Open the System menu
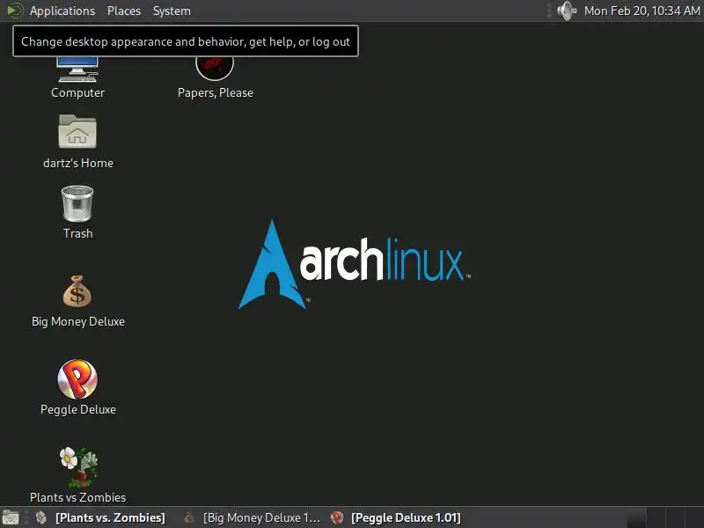Screen dimensions: 704x528 [x=172, y=11]
